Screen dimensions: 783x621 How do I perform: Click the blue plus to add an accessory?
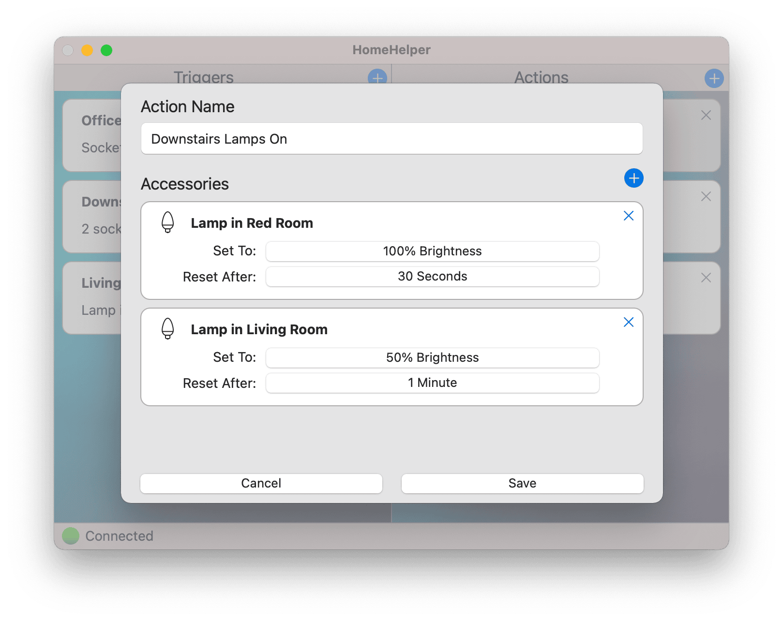pyautogui.click(x=633, y=178)
